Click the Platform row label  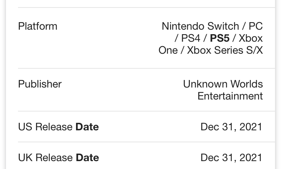click(37, 26)
